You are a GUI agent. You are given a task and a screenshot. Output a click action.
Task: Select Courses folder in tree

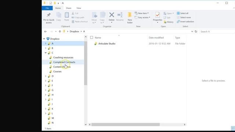coord(57,71)
